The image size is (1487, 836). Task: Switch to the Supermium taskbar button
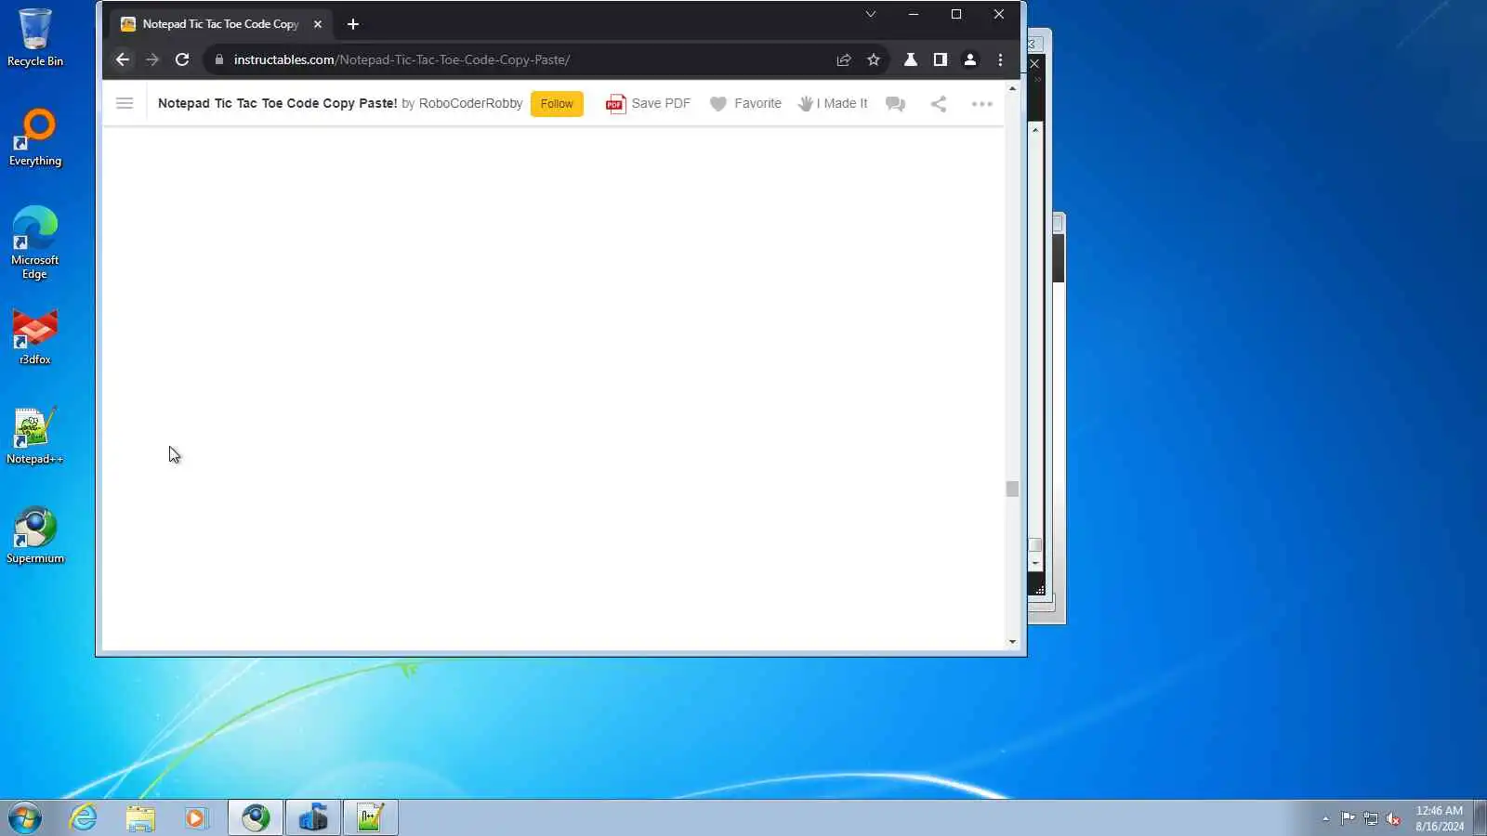tap(256, 818)
